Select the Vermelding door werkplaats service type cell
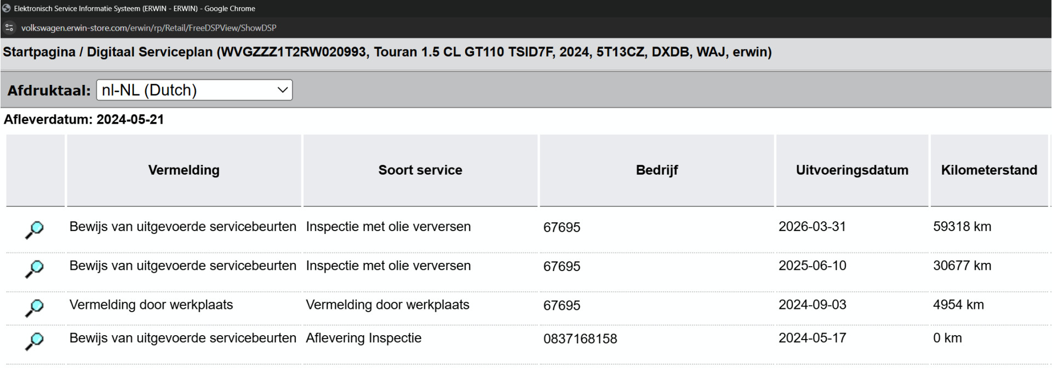The height and width of the screenshot is (368, 1052). point(387,305)
